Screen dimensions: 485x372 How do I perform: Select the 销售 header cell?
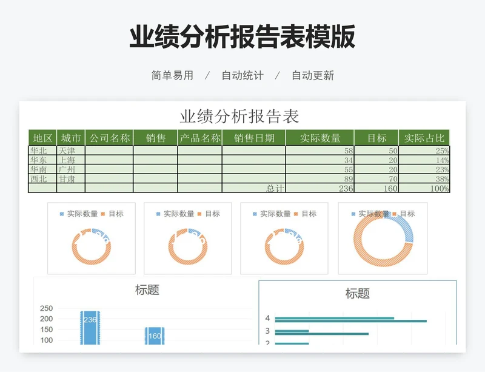[x=156, y=138]
